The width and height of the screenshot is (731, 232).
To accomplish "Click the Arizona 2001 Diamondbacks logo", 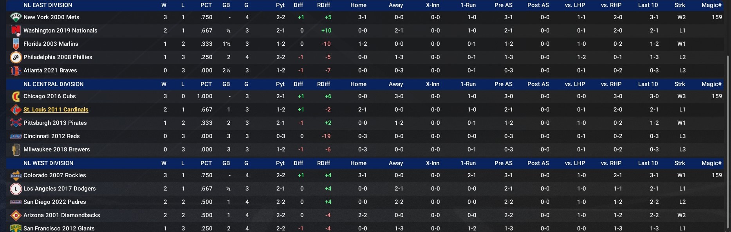I will point(16,215).
